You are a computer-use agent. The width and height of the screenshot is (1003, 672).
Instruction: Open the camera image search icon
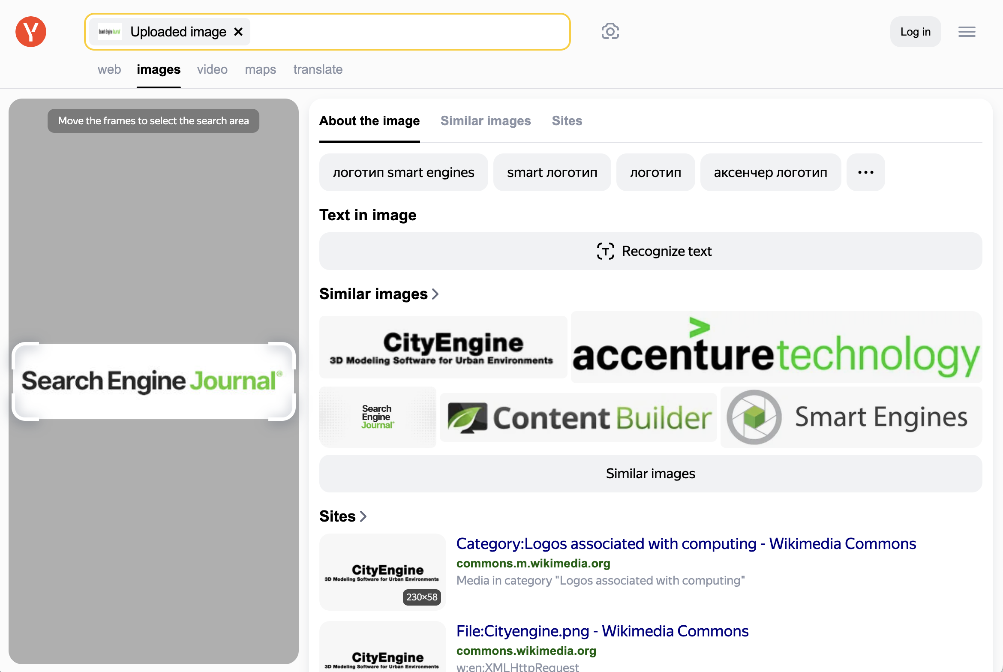pyautogui.click(x=610, y=32)
